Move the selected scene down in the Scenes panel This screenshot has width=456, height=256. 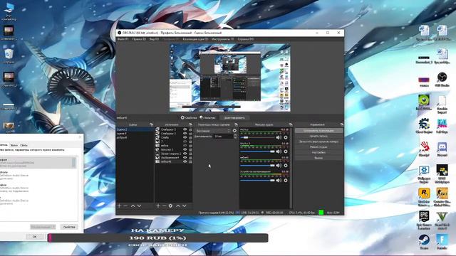(140, 206)
